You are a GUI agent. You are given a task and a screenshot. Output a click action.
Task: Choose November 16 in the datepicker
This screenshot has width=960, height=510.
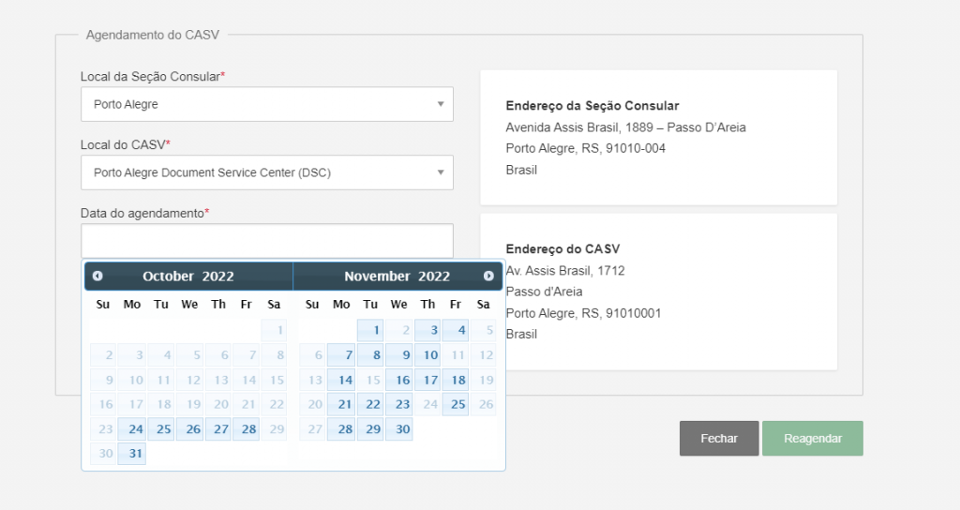399,380
